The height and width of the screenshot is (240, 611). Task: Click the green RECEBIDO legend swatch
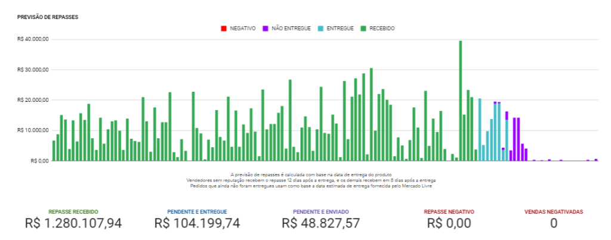(x=363, y=29)
